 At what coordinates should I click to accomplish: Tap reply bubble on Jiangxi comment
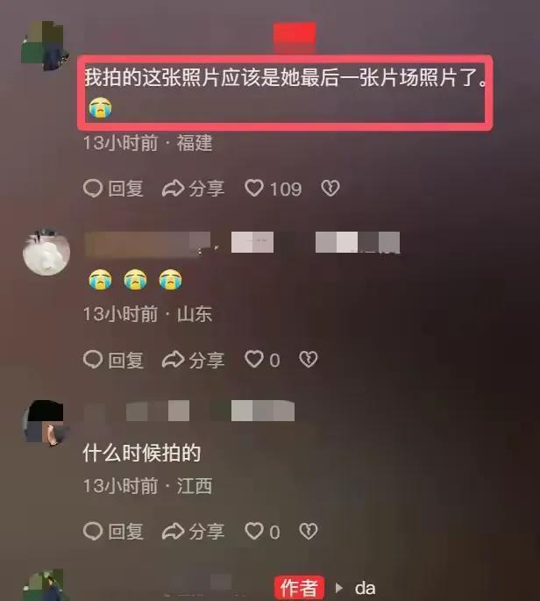pos(93,531)
